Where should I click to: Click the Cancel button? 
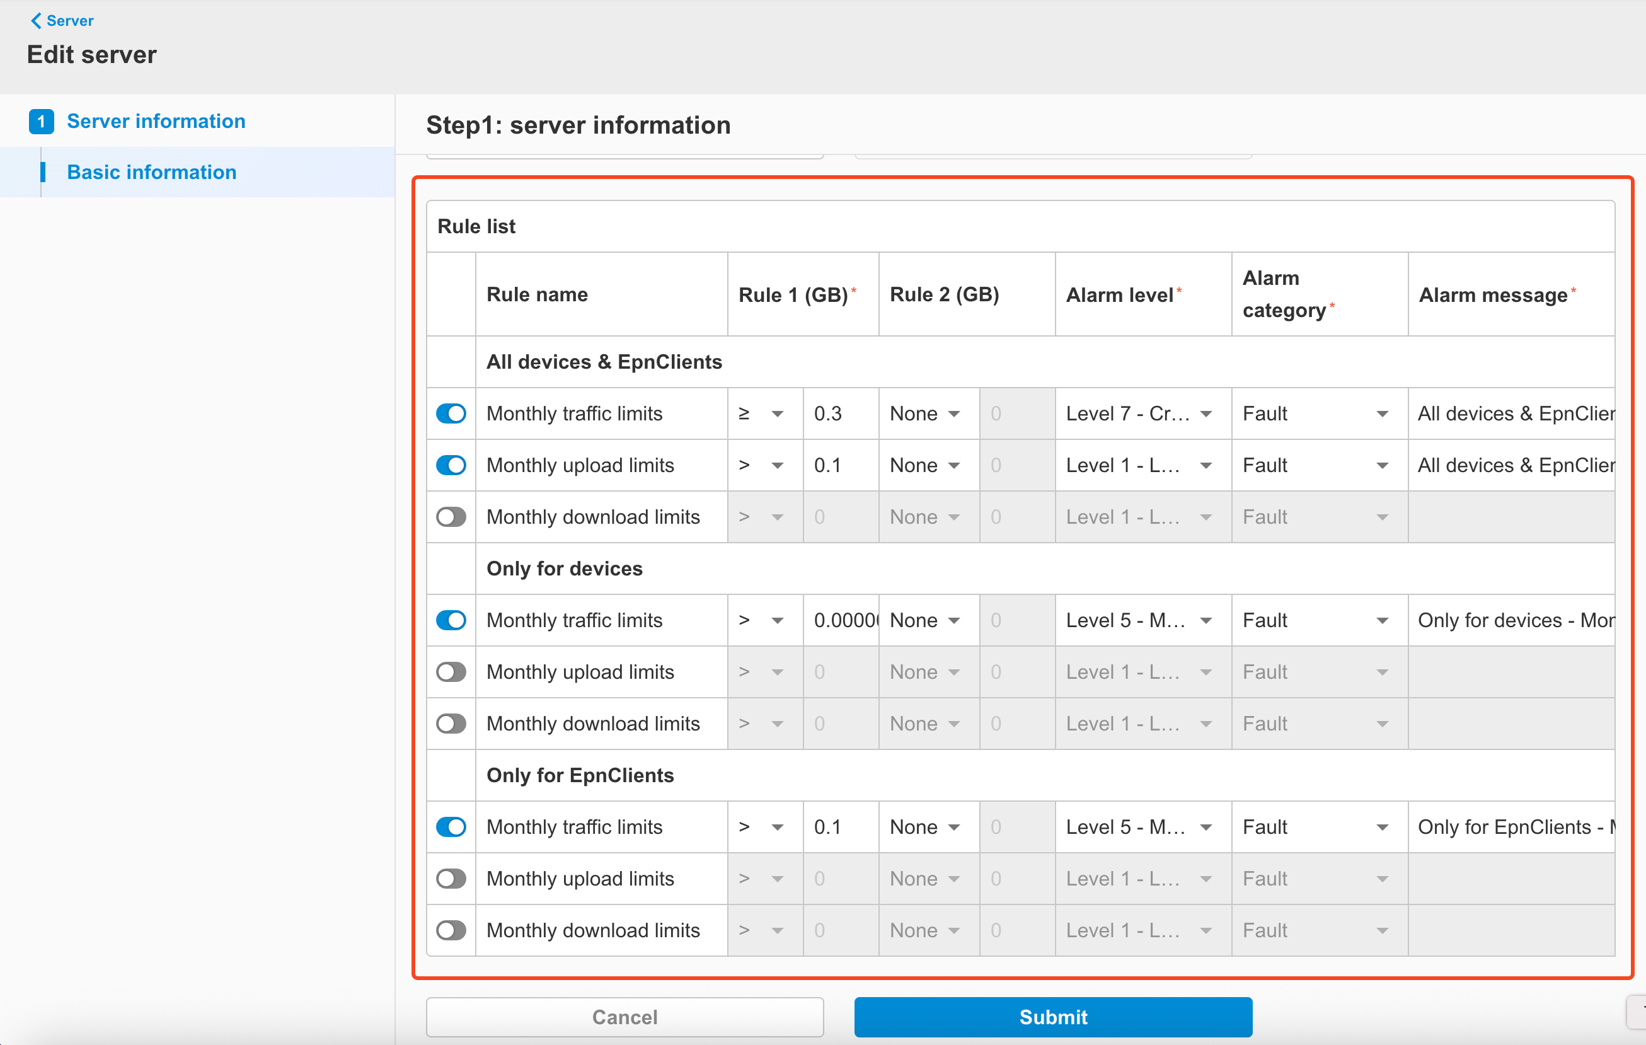tap(624, 1017)
